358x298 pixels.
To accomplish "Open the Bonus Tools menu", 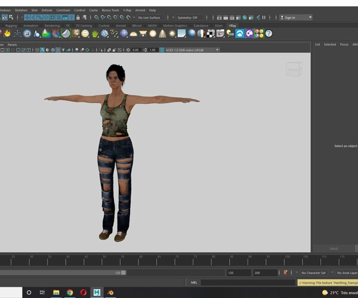I will click(x=110, y=10).
